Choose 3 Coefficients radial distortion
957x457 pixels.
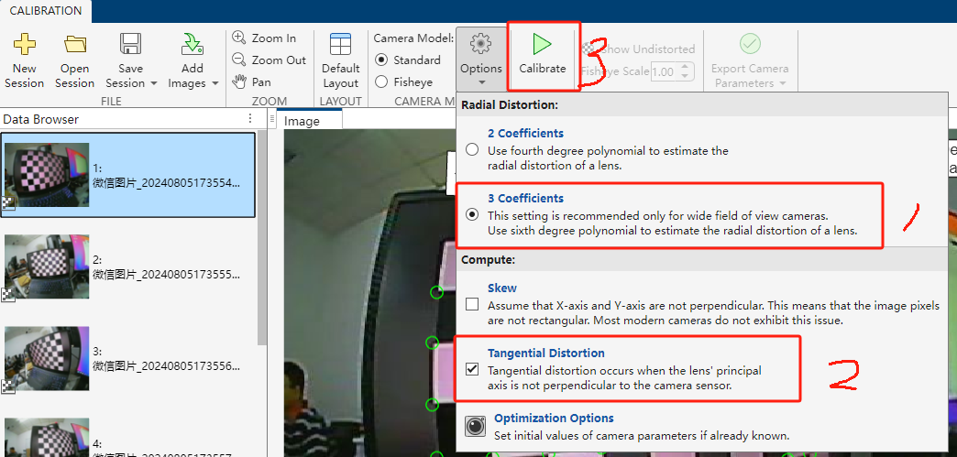coord(472,215)
